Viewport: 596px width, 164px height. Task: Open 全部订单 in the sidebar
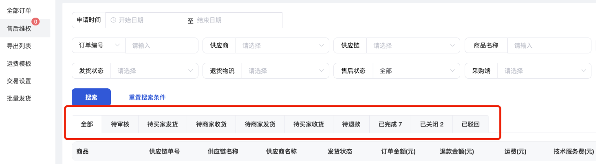tap(19, 11)
